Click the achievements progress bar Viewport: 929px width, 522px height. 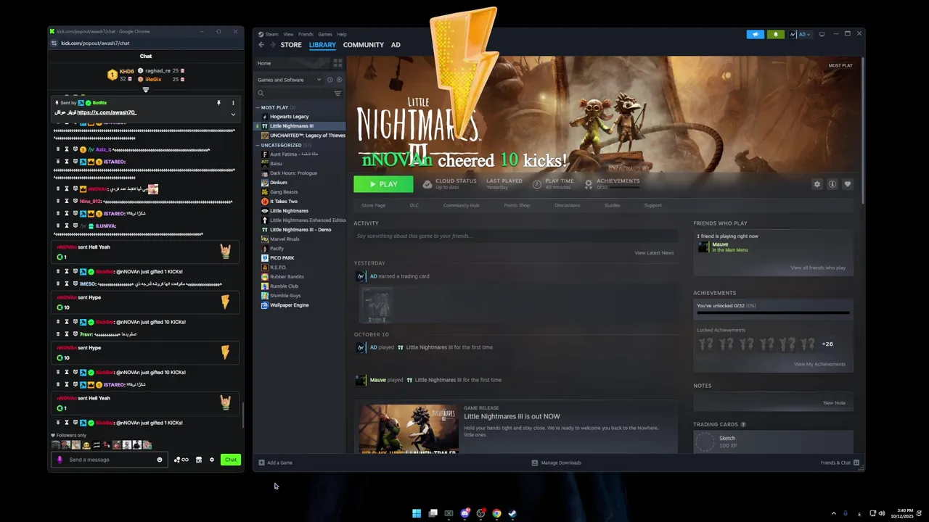[x=773, y=313]
